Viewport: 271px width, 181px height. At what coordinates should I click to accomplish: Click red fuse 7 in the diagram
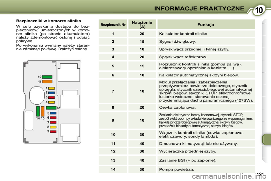pyautogui.click(x=53, y=122)
